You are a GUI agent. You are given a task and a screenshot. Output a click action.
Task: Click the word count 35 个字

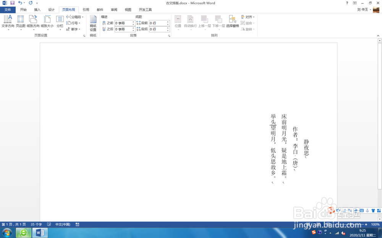point(36,224)
